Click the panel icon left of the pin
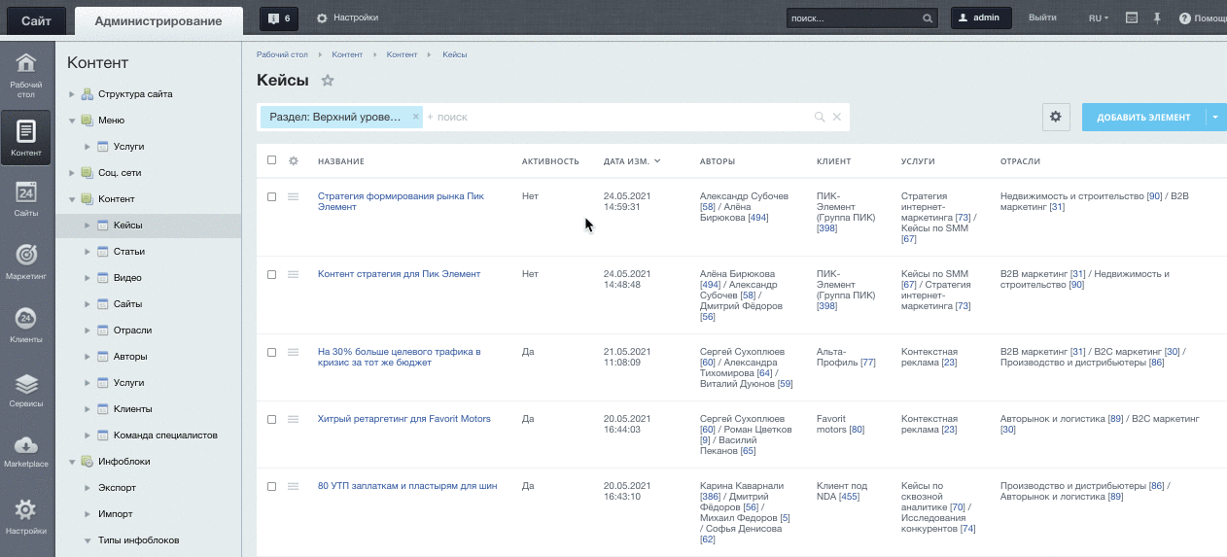This screenshot has width=1227, height=557. coord(1132,18)
